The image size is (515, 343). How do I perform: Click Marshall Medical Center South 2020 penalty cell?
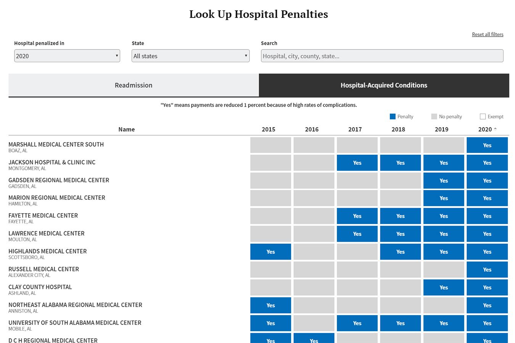pos(487,145)
